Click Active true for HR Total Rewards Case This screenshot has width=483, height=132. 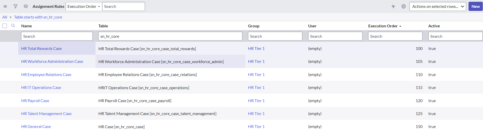click(432, 48)
